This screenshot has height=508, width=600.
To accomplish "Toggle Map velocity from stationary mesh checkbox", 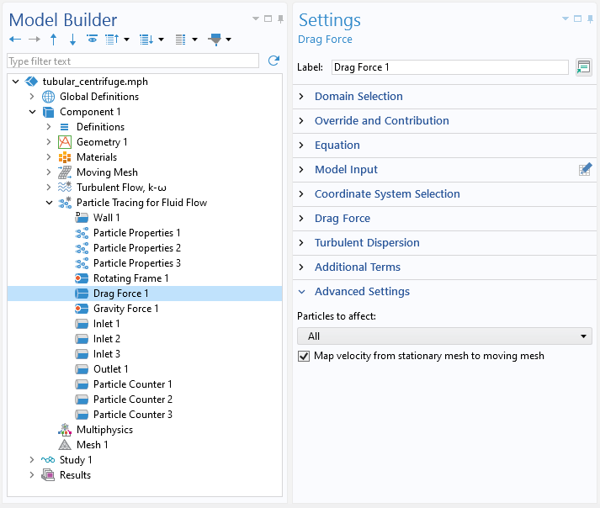I will point(304,356).
